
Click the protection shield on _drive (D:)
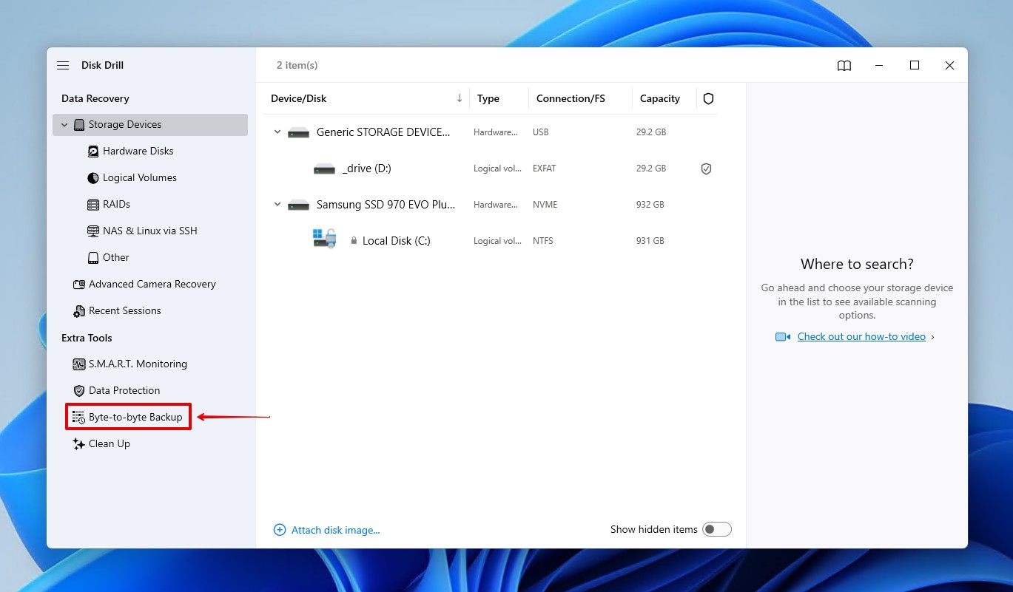coord(706,169)
